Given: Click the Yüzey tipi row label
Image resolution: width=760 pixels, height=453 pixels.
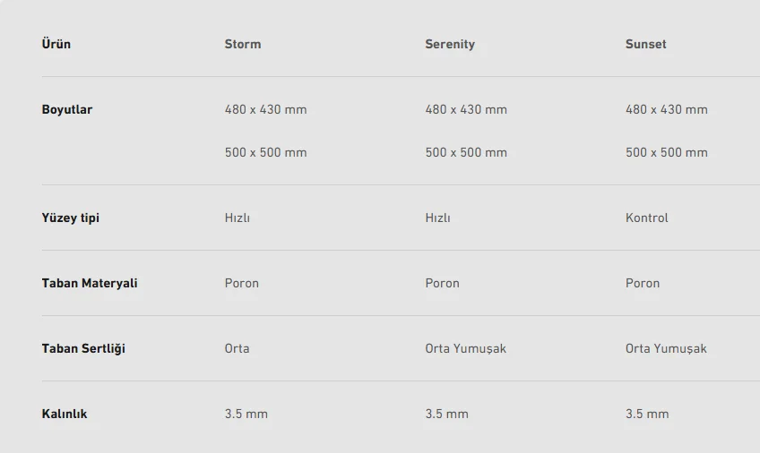Looking at the screenshot, I should coord(71,218).
